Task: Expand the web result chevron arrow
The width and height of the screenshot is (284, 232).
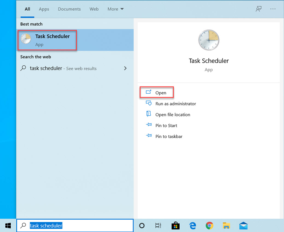Action: point(125,68)
